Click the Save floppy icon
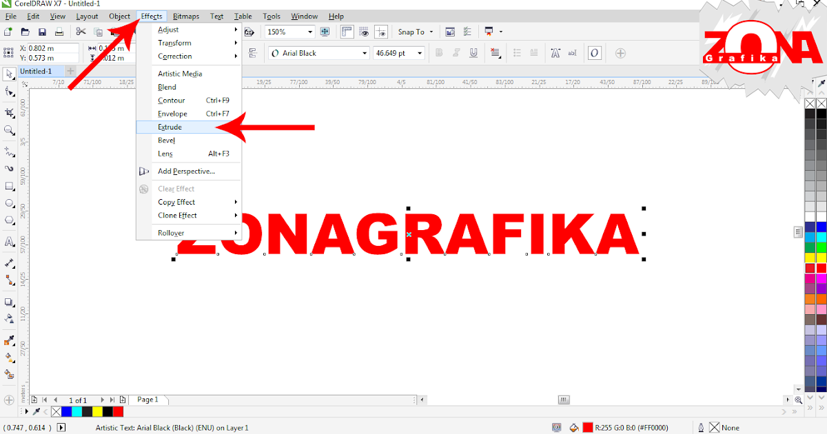This screenshot has width=827, height=434. [x=42, y=32]
